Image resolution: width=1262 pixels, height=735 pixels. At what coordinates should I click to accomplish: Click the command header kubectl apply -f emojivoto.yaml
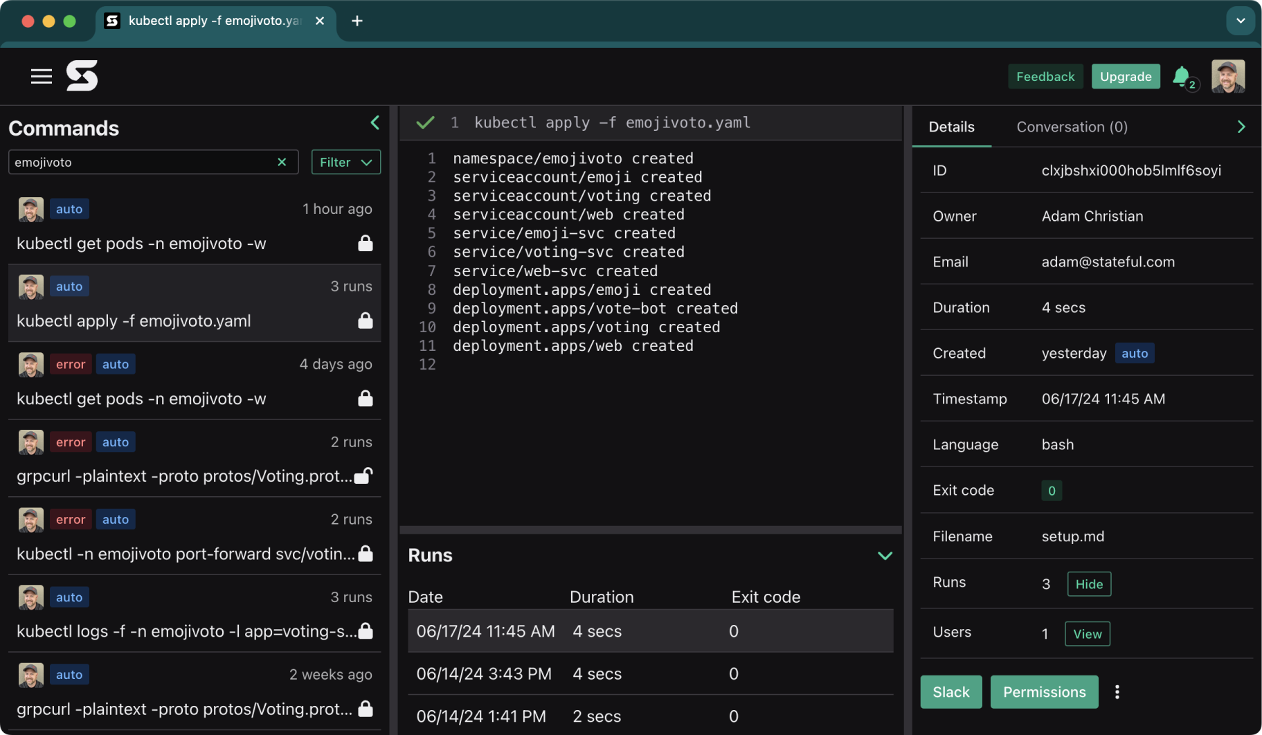tap(612, 122)
